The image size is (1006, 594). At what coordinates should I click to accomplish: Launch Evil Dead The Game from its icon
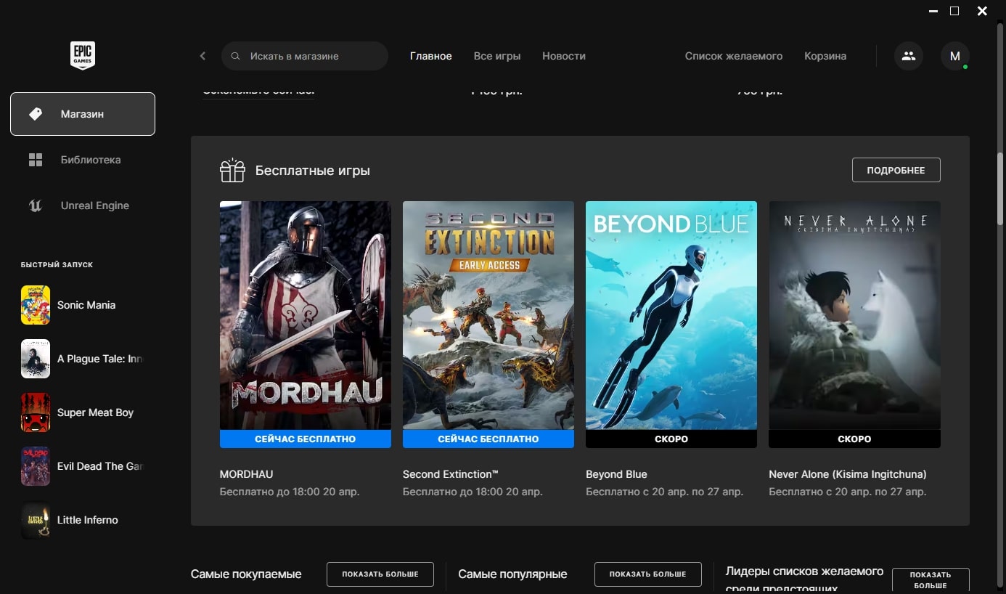click(36, 466)
